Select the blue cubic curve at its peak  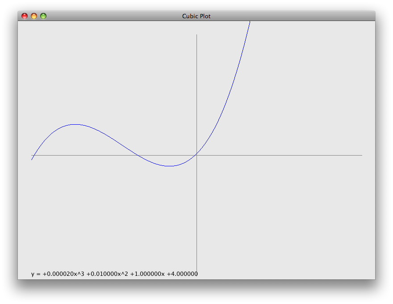coord(76,123)
